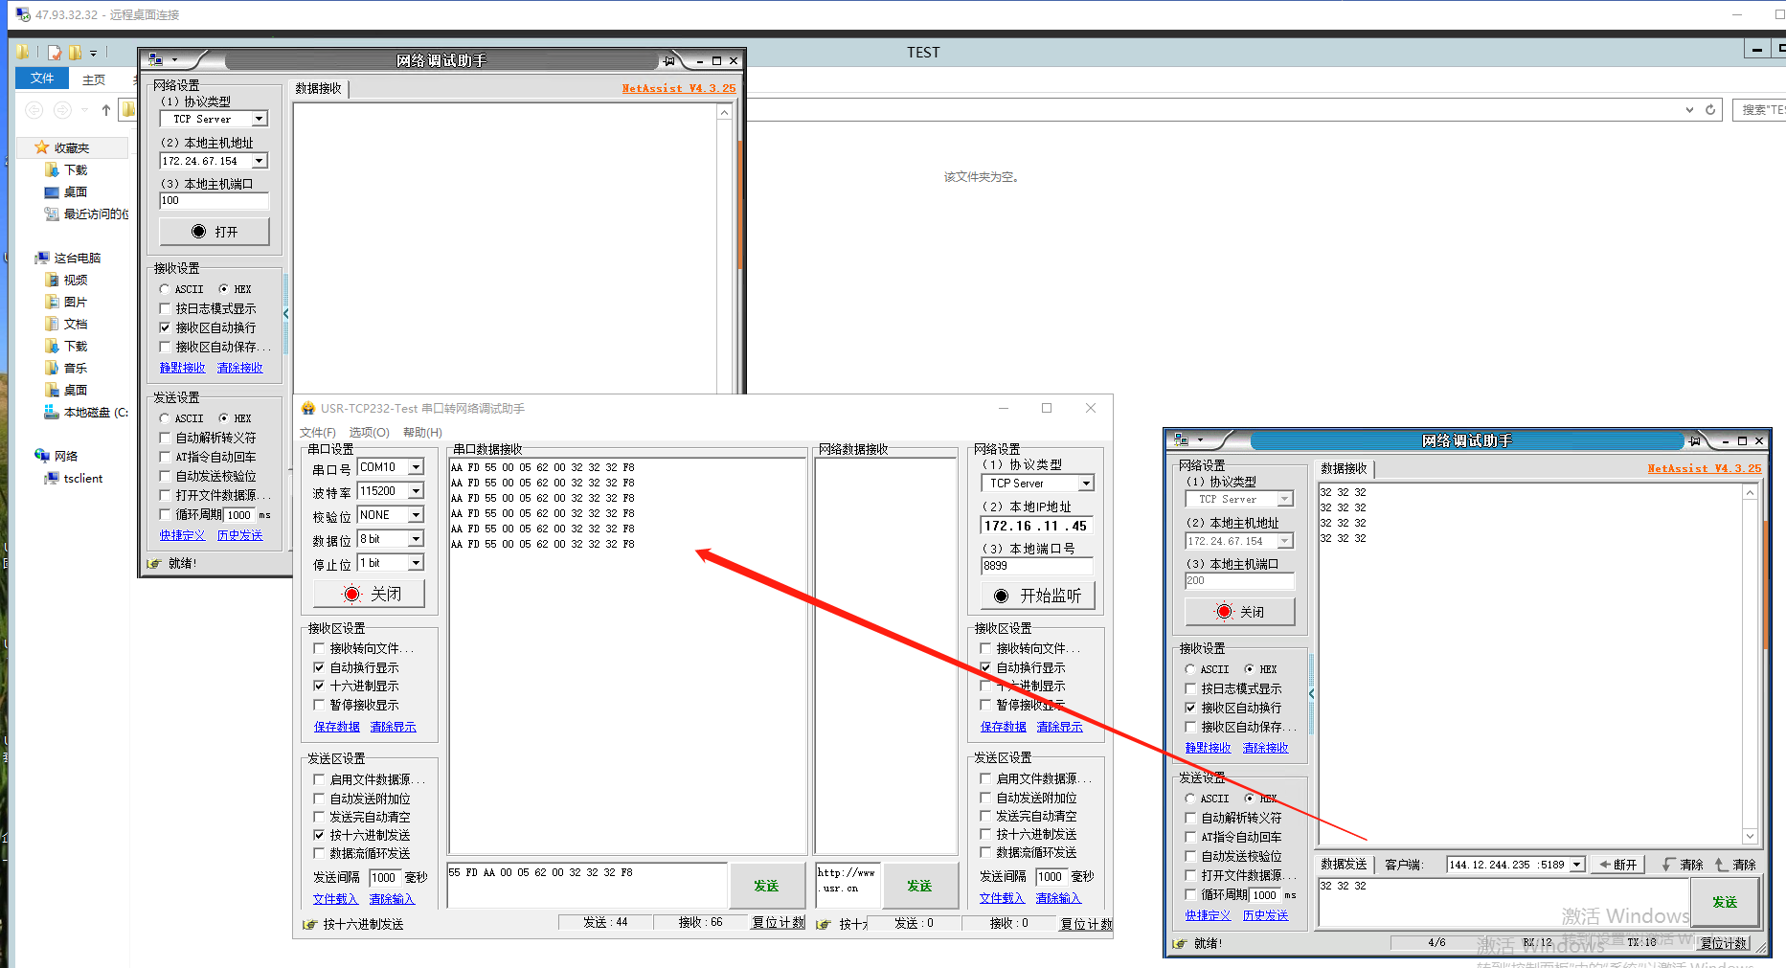Viewport: 1786px width, 968px height.
Task: Open the 波特率 115200 dropdown
Action: coord(416,491)
